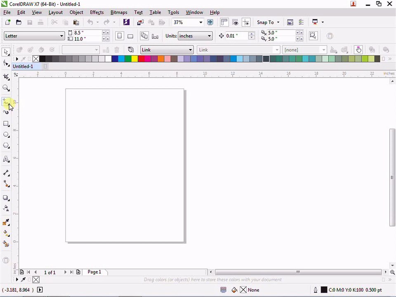
Task: Click the status bar play arrow
Action: click(40, 290)
